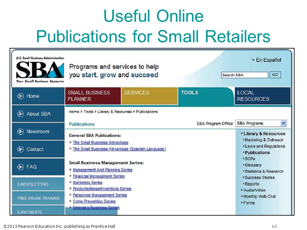Open Success Stories in the right menu
This screenshot has width=307, height=230.
tap(260, 178)
